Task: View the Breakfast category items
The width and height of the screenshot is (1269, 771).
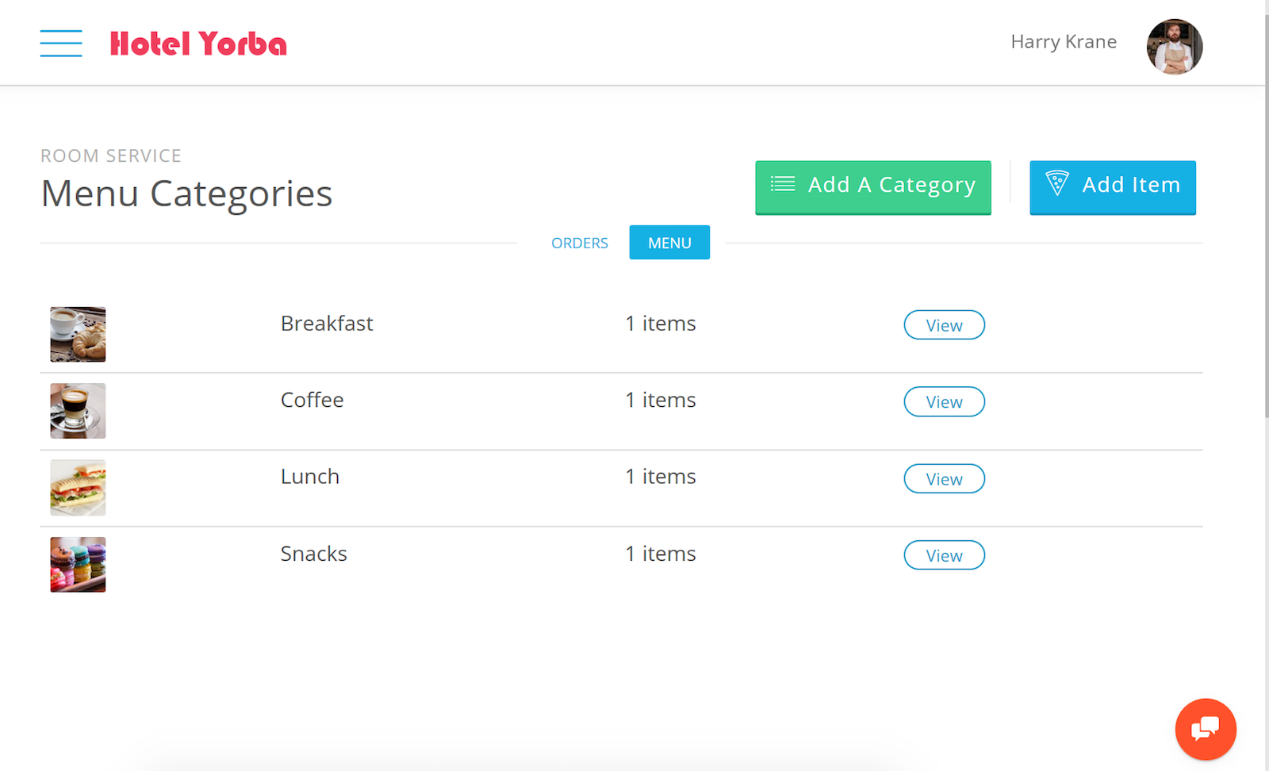Action: pyautogui.click(x=944, y=325)
